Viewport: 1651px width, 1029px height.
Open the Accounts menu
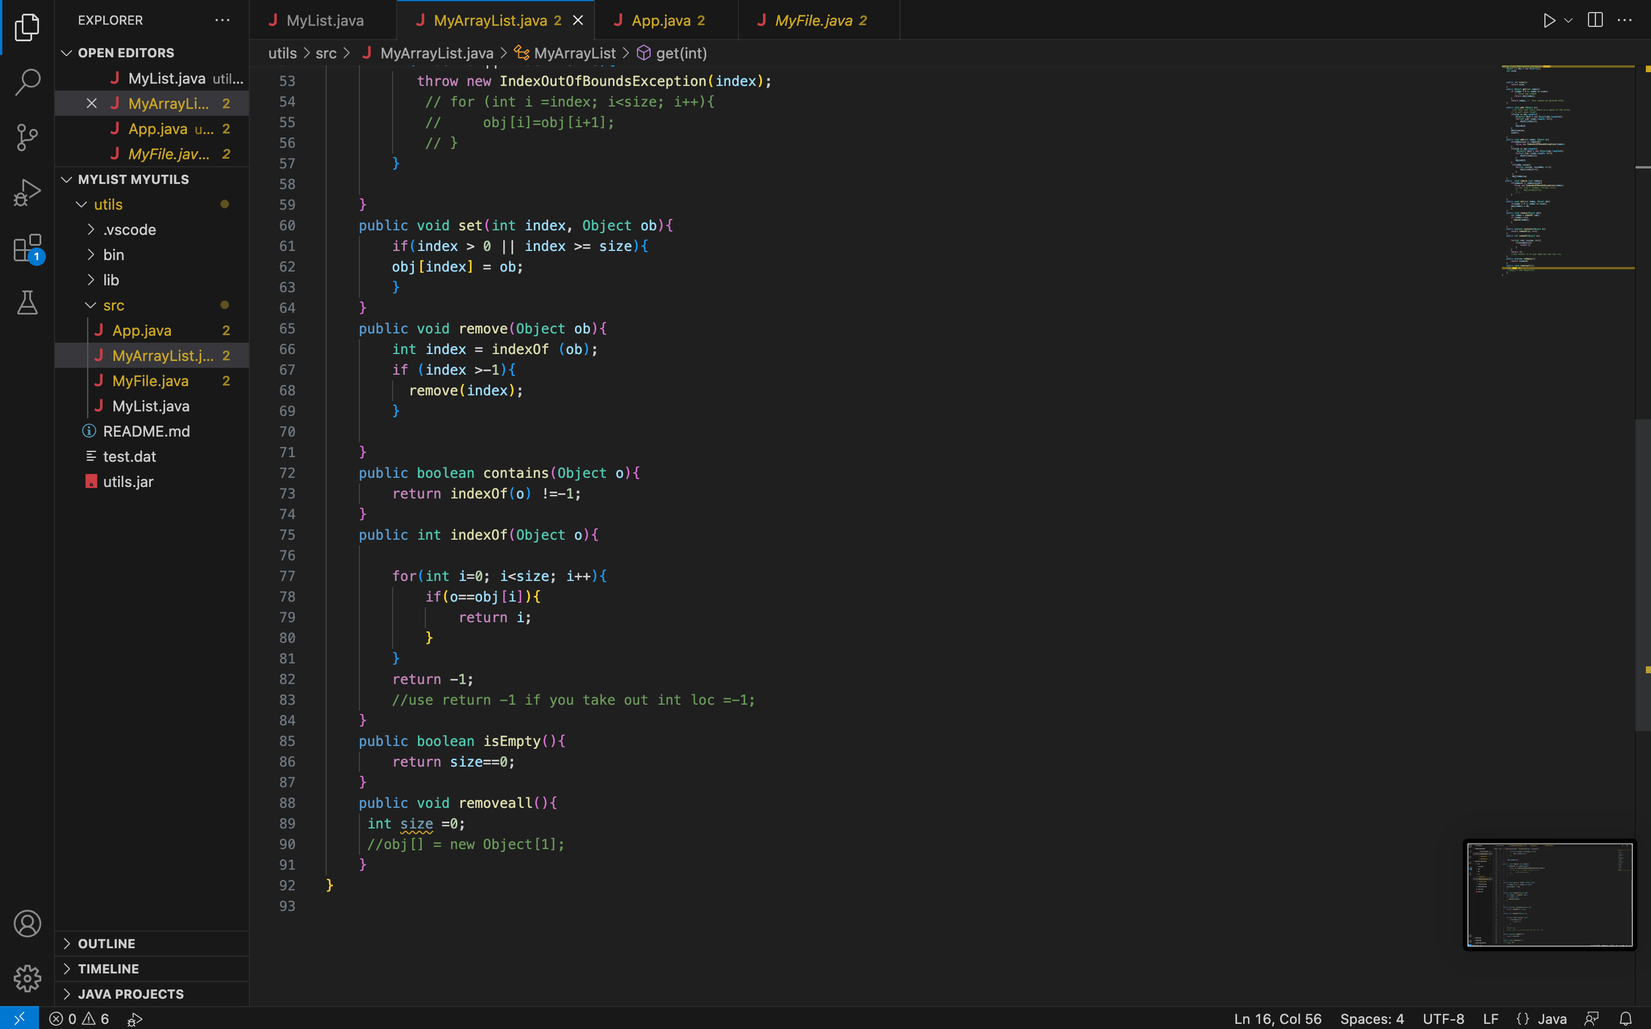28,924
